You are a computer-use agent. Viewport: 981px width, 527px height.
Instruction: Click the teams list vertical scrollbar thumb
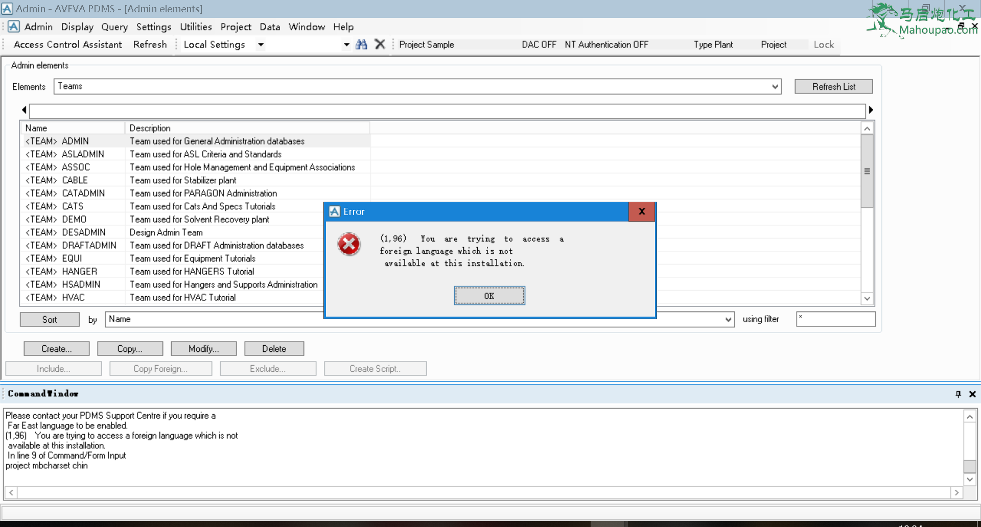867,171
